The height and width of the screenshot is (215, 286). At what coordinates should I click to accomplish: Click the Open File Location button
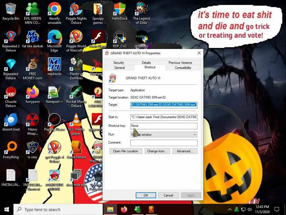(x=126, y=151)
